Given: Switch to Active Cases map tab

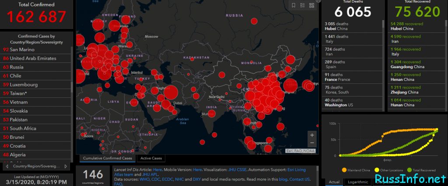Looking at the screenshot, I should pos(151,158).
